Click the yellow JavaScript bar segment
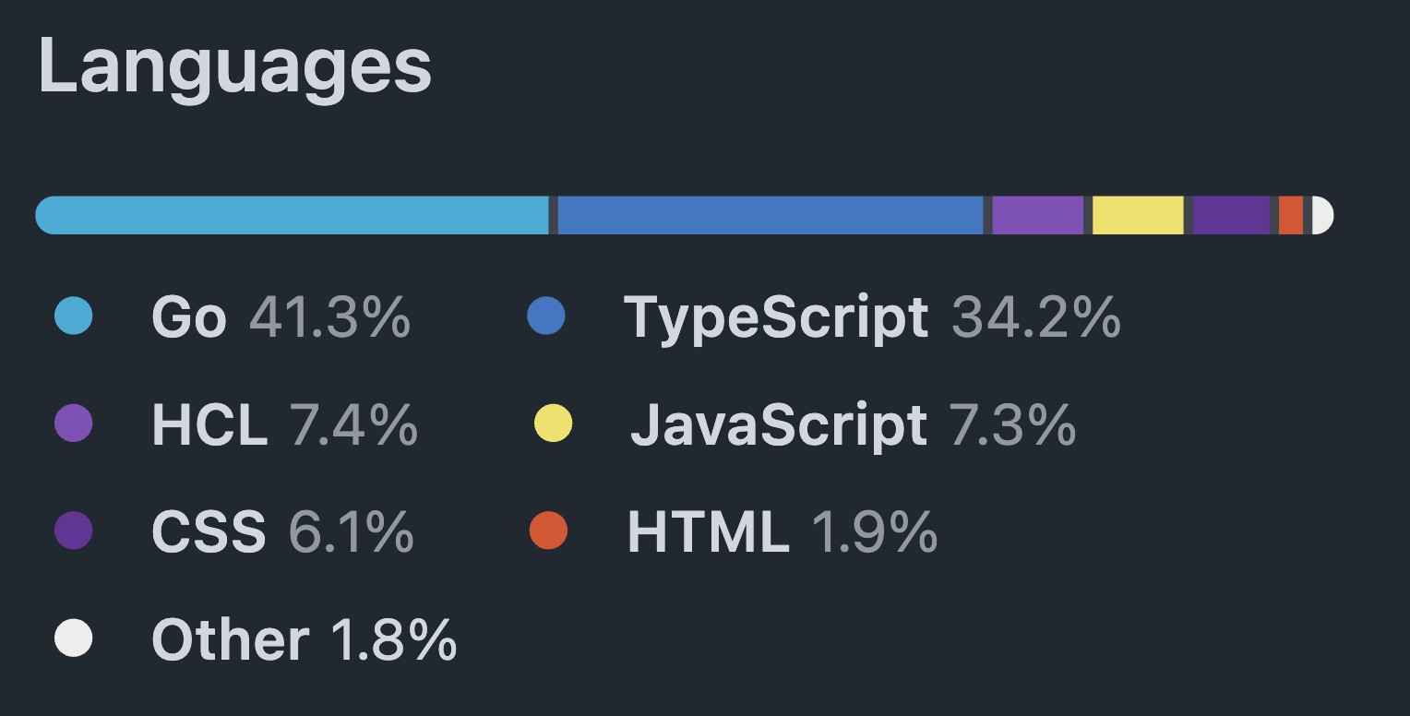The height and width of the screenshot is (716, 1410). [1138, 215]
